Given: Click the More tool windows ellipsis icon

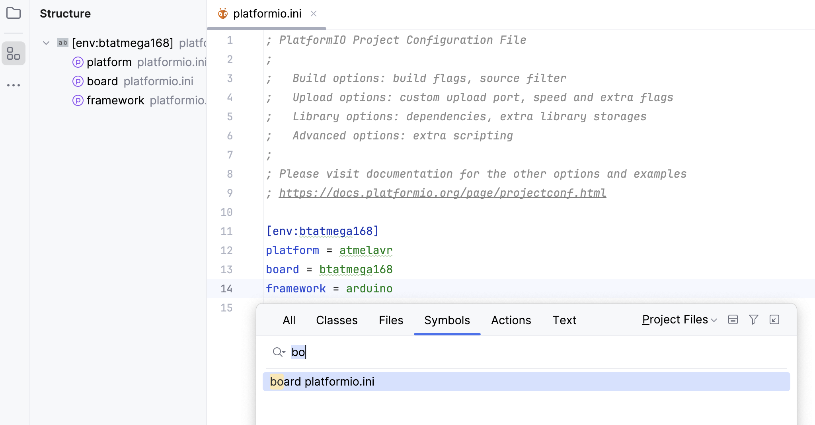Looking at the screenshot, I should [14, 84].
